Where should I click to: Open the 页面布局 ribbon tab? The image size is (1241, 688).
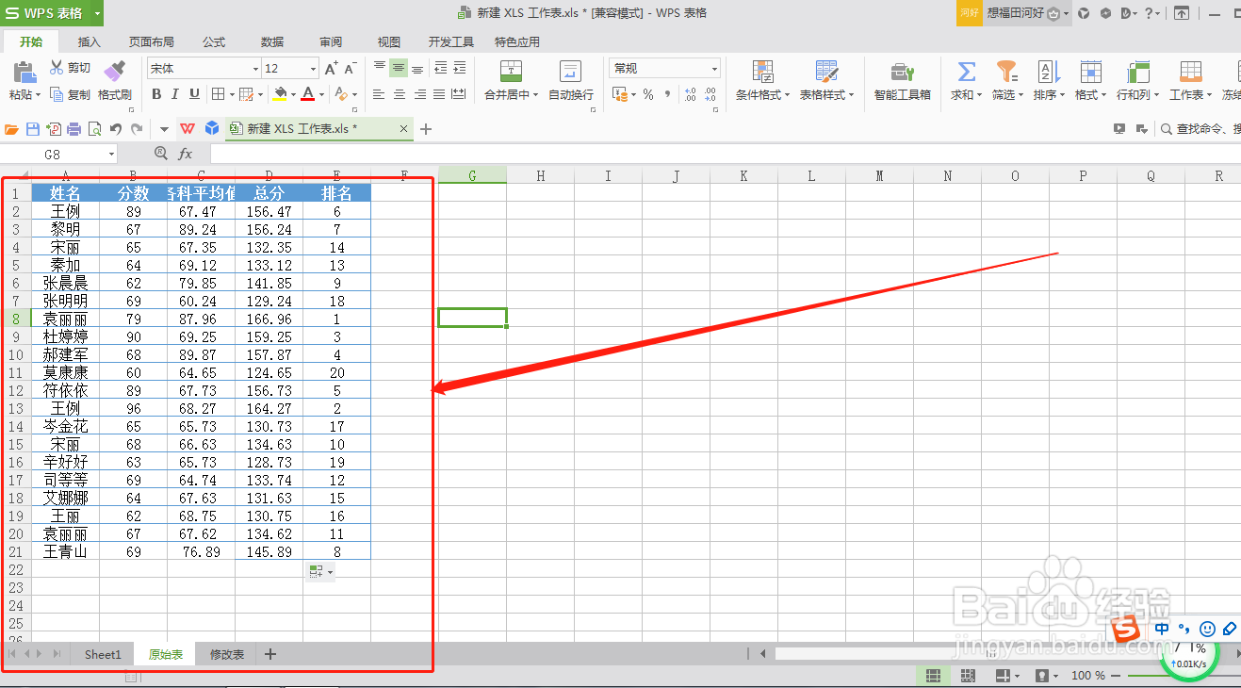click(x=152, y=42)
